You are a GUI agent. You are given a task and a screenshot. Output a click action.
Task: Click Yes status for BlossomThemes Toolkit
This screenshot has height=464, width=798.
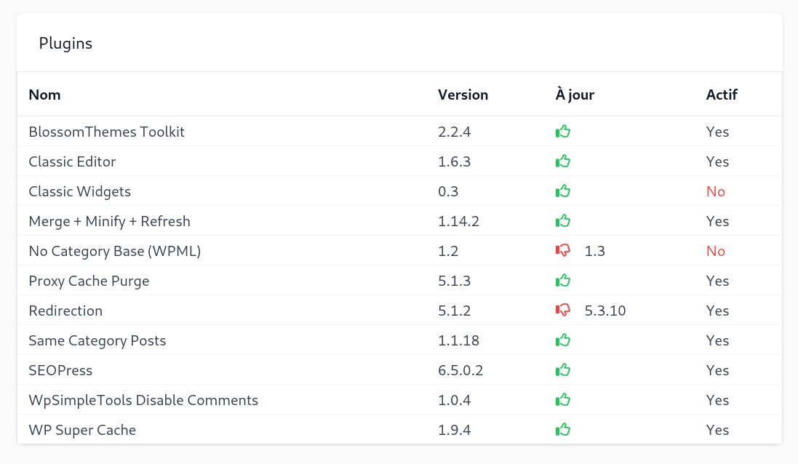(717, 132)
